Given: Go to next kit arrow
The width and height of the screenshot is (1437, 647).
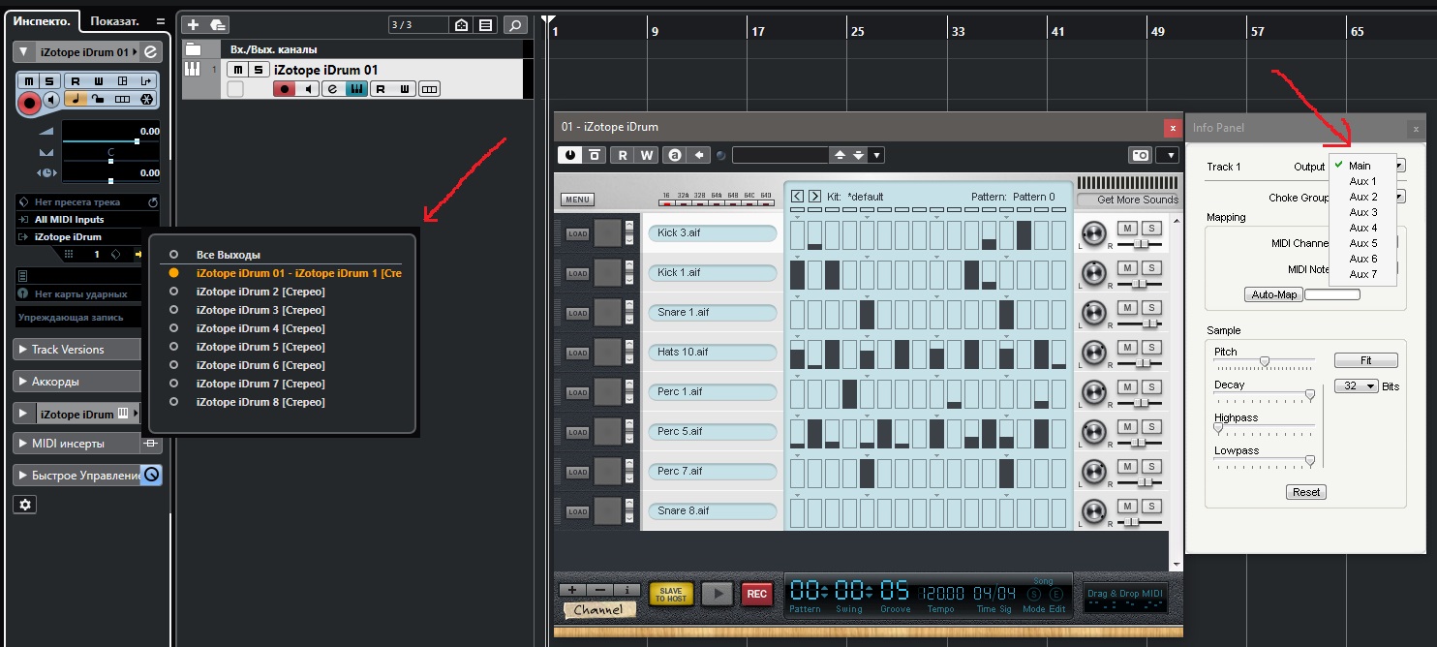Looking at the screenshot, I should [x=815, y=197].
